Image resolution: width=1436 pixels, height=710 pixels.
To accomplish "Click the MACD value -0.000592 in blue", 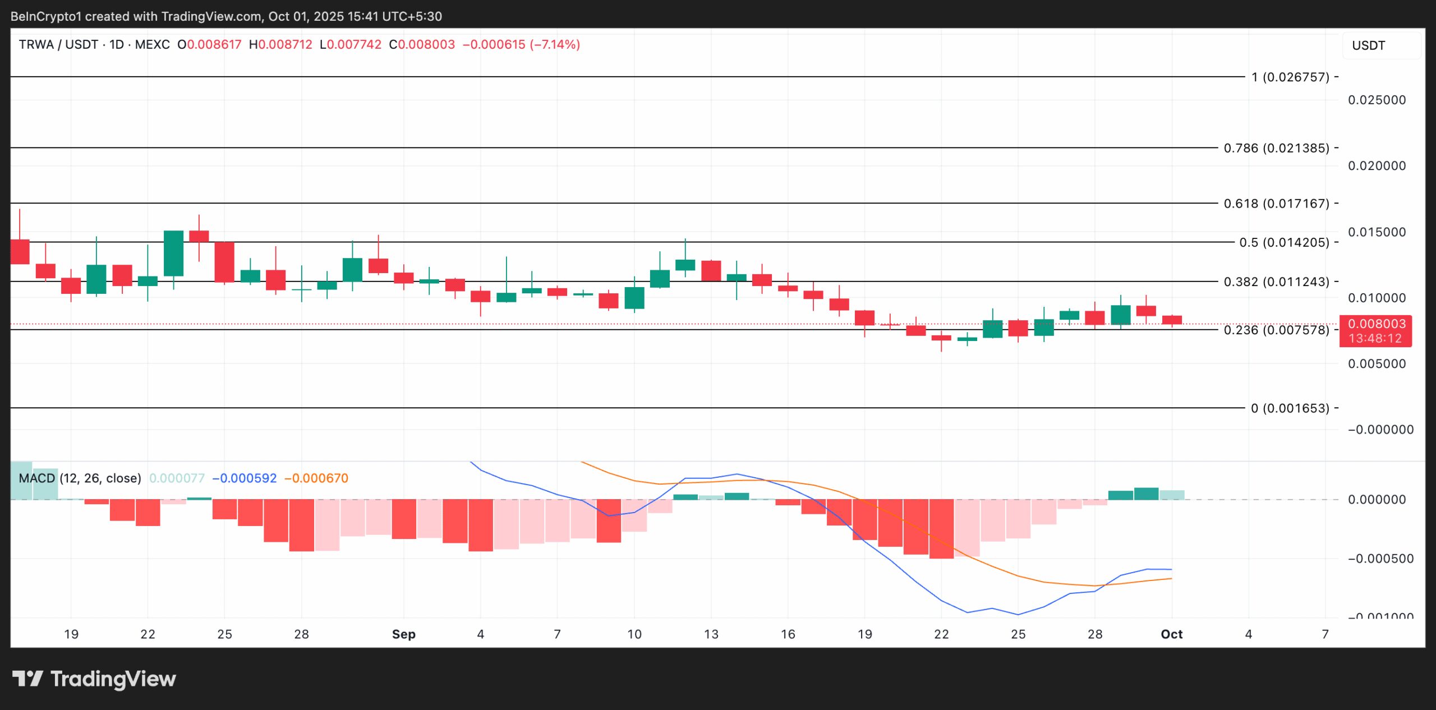I will point(245,478).
